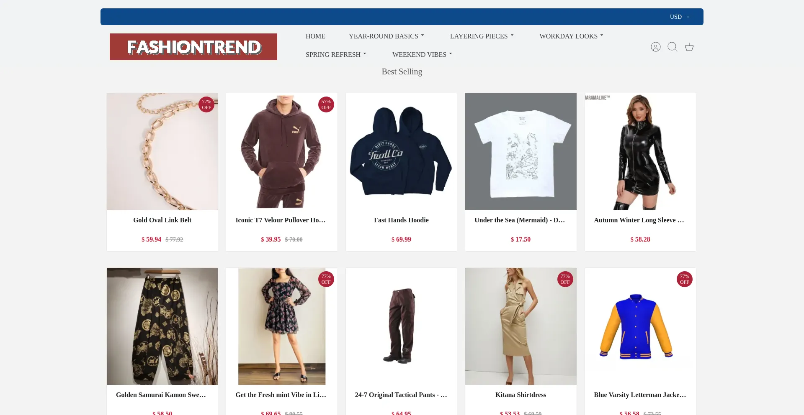Click the $ 69.99 hoodie price
The height and width of the screenshot is (415, 804).
[x=401, y=239]
